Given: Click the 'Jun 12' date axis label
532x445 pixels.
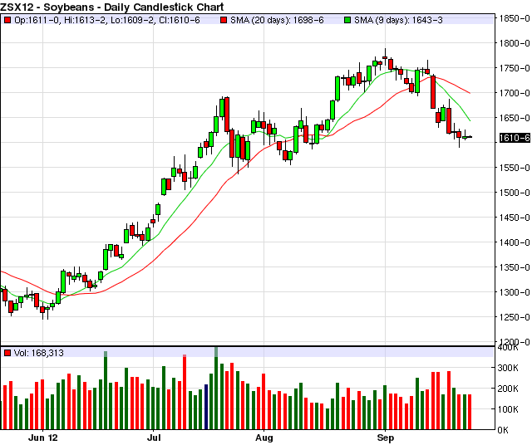Looking at the screenshot, I should click(43, 438).
